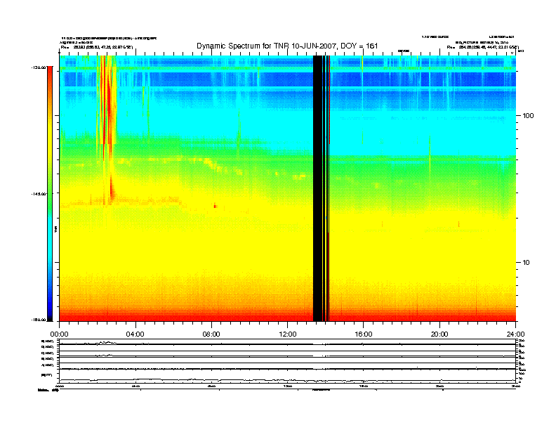The image size is (556, 430).
Task: Click the '24:00' time axis label
Action: coord(515,334)
